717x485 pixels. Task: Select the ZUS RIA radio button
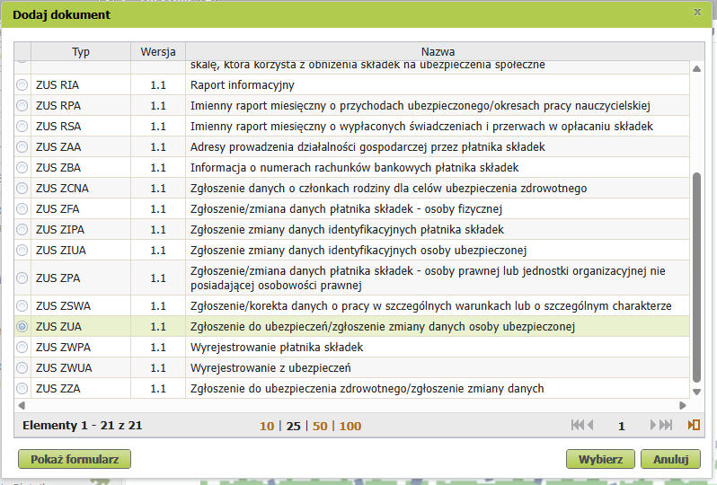click(22, 85)
